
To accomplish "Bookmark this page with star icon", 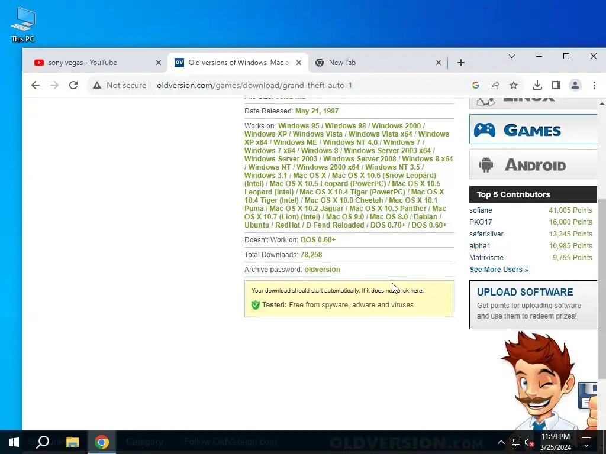I will point(514,85).
